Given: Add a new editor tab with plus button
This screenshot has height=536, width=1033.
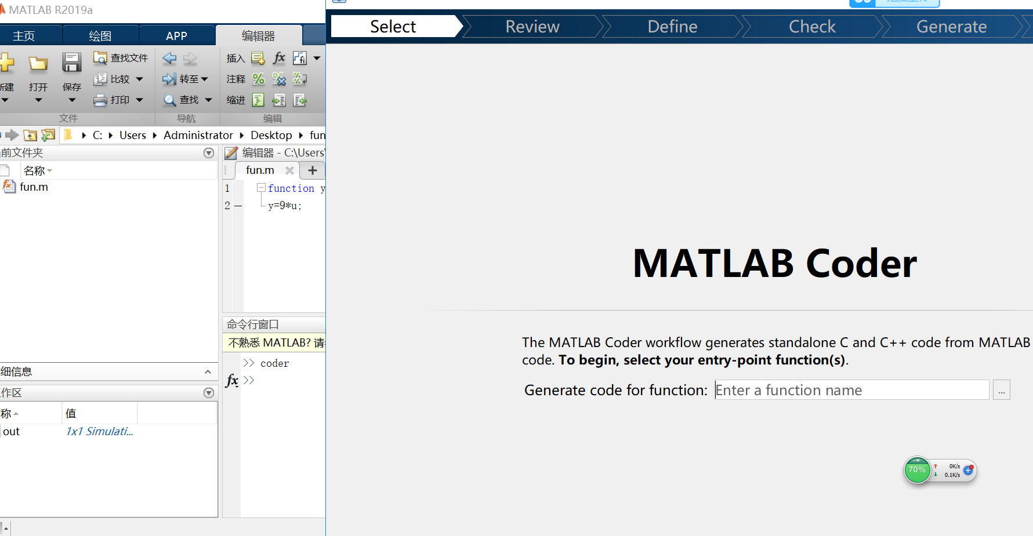Looking at the screenshot, I should tap(313, 170).
